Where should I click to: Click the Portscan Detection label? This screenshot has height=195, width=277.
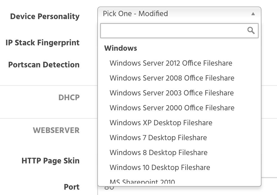[44, 65]
